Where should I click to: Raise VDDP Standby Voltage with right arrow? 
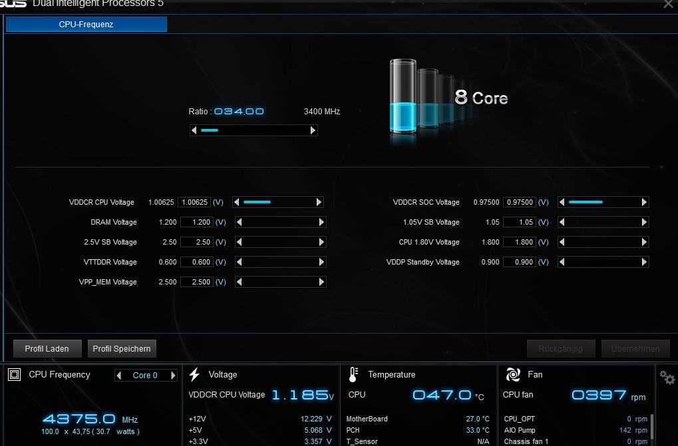point(644,262)
